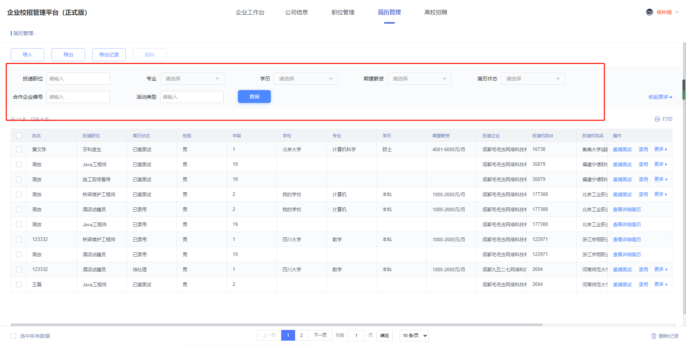This screenshot has width=686, height=346.
Task: Expand the 期望薪资 dropdown
Action: pos(419,79)
